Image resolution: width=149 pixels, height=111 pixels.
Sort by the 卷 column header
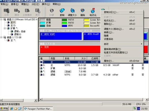[44, 59]
